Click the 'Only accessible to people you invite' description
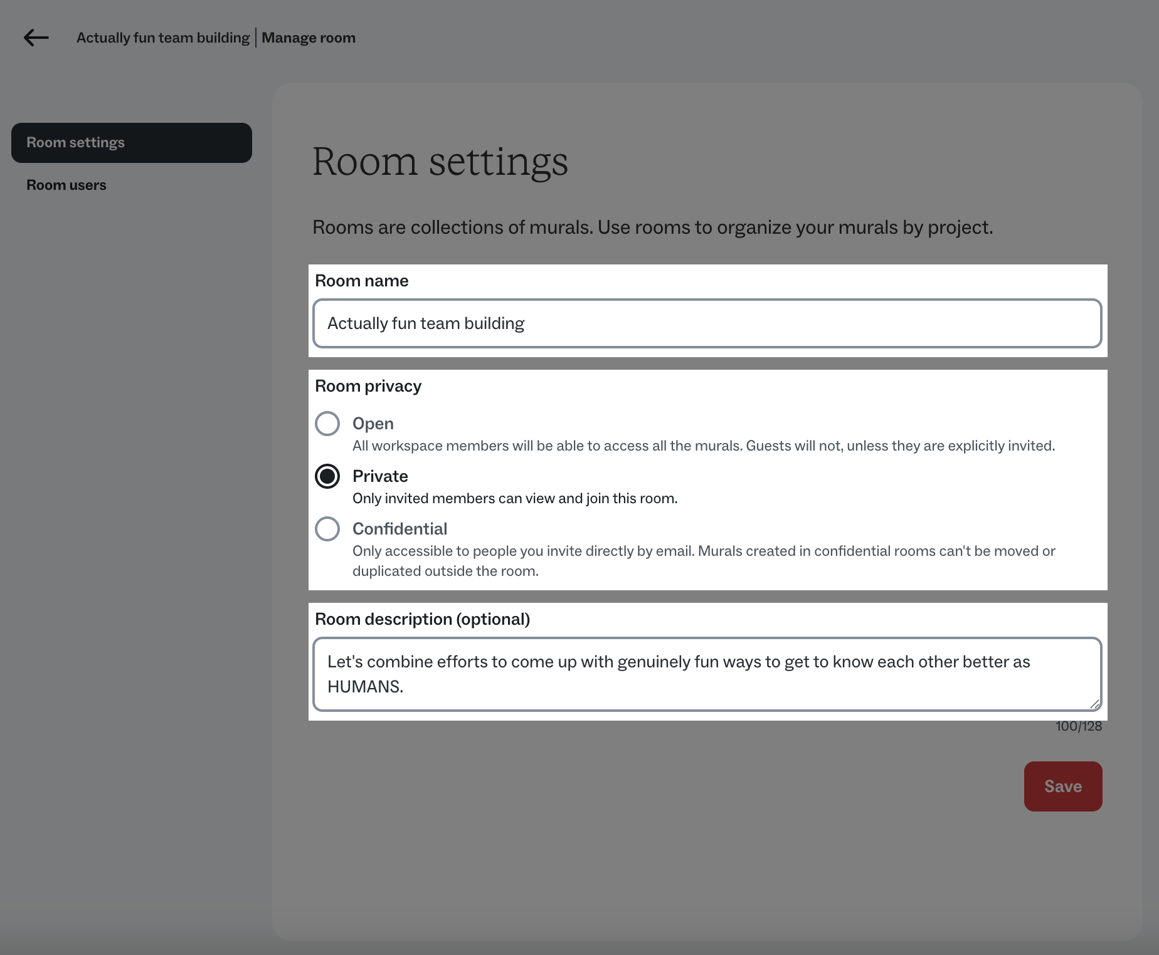Viewport: 1159px width, 955px height. (x=704, y=561)
